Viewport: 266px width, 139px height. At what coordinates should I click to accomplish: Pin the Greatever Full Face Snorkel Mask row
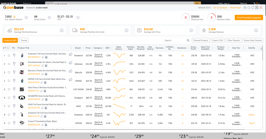coord(14,55)
